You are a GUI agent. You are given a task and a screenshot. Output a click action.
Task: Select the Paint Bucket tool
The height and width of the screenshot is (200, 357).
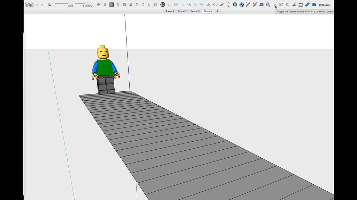[261, 5]
